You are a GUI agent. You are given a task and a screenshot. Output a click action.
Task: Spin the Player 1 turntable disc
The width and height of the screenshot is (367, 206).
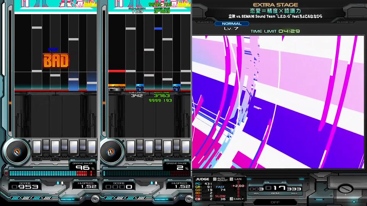pos(16,152)
